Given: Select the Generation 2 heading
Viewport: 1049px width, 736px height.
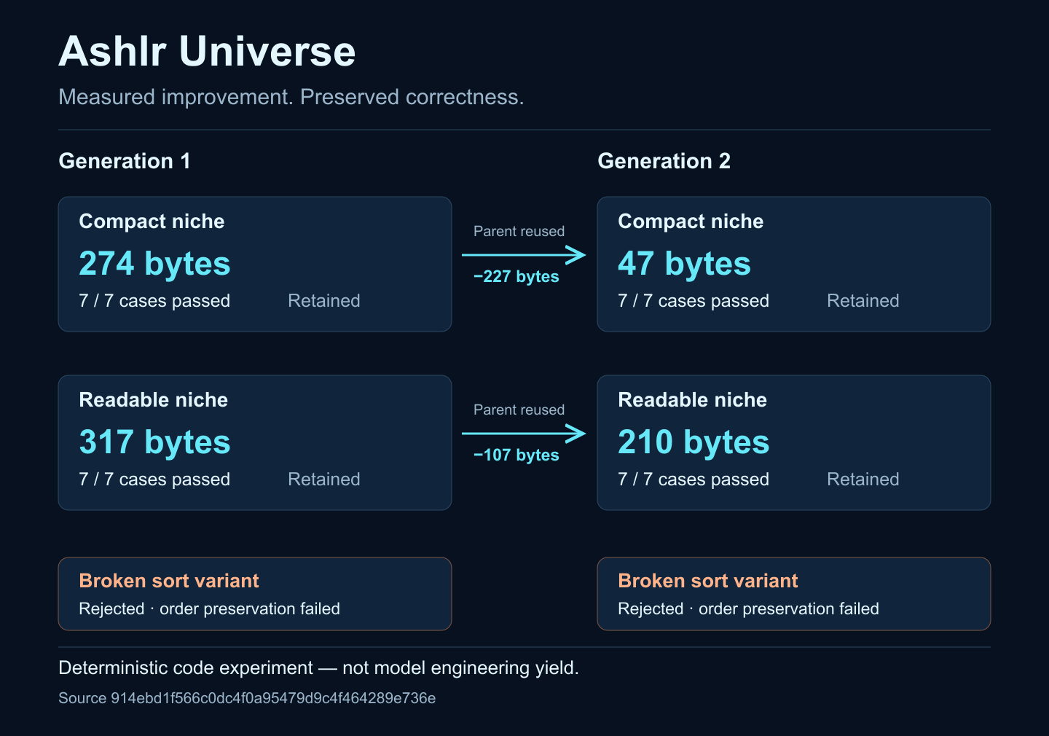Looking at the screenshot, I should 664,161.
